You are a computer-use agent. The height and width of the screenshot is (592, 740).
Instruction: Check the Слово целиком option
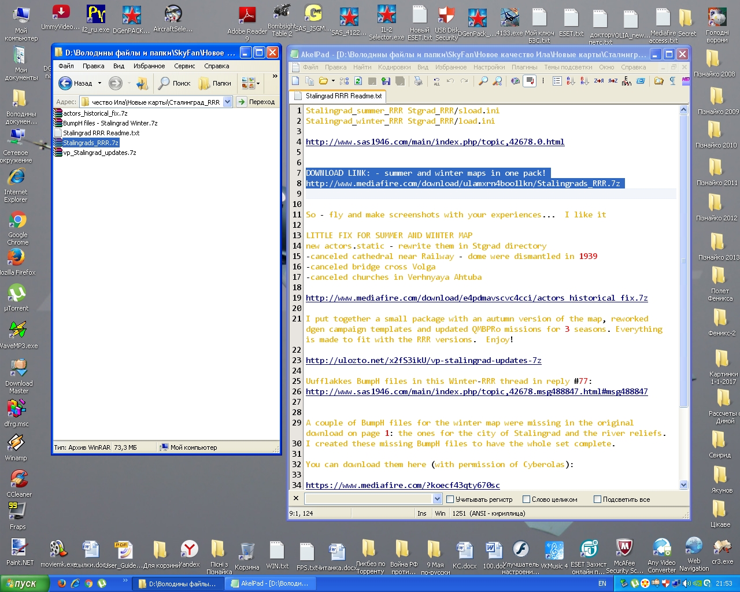[526, 499]
